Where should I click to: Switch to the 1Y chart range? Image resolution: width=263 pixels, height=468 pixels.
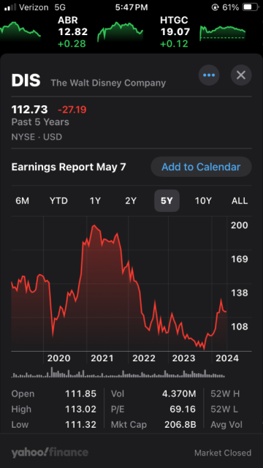pos(95,201)
